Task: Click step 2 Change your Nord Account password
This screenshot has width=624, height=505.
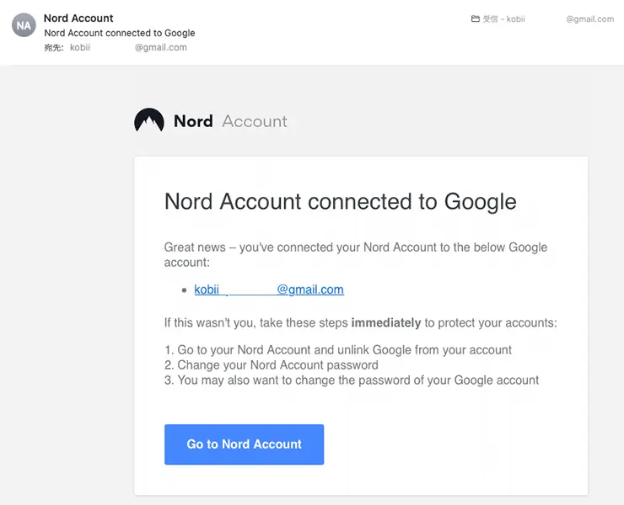Action: click(272, 364)
